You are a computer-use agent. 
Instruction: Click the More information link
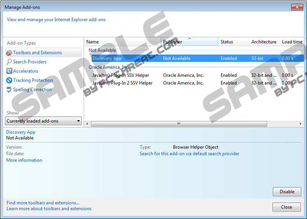click(24, 160)
